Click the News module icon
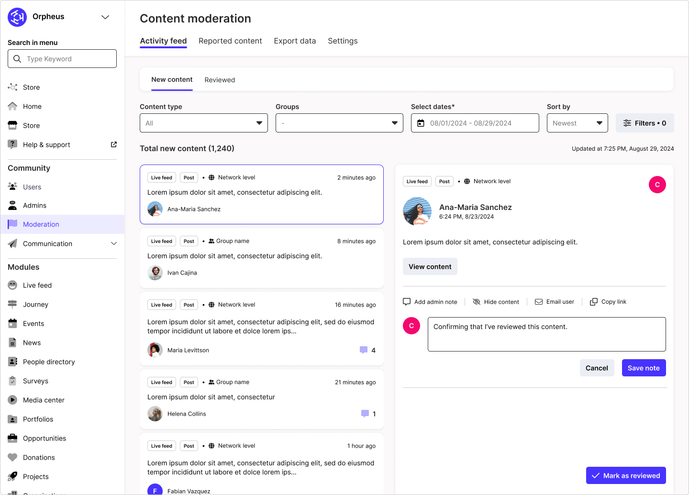 (x=12, y=342)
